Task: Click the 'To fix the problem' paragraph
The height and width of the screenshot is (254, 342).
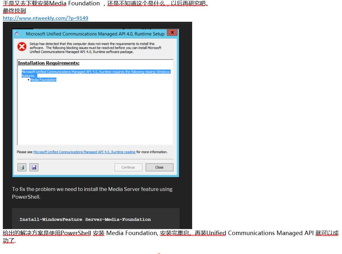Action: 92,193
